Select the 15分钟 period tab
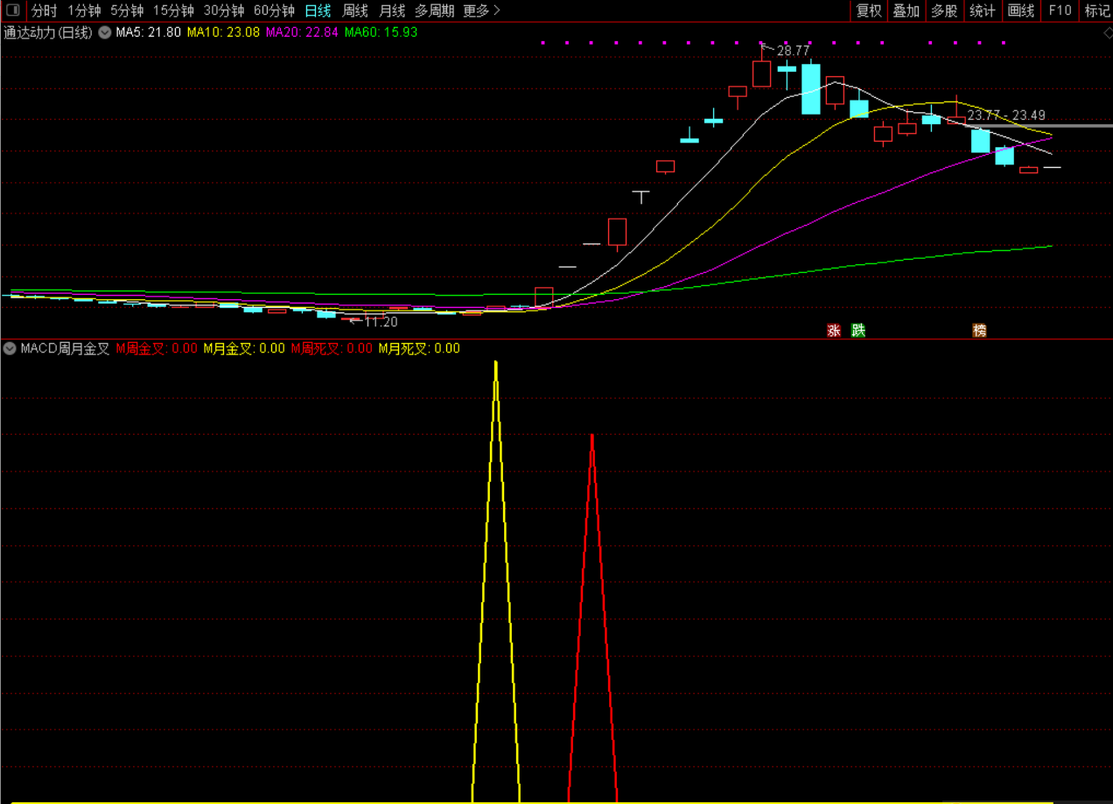The width and height of the screenshot is (1113, 804). pyautogui.click(x=173, y=10)
